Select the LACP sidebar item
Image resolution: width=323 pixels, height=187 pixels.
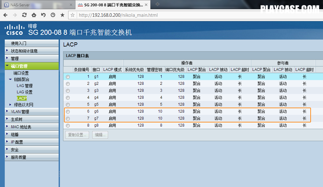pos(22,98)
